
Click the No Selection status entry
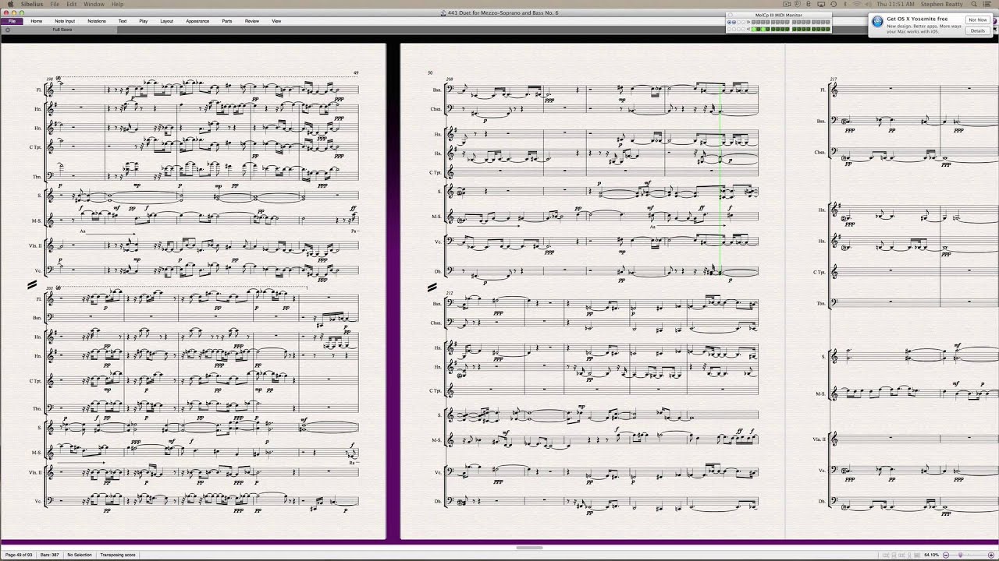pyautogui.click(x=79, y=555)
